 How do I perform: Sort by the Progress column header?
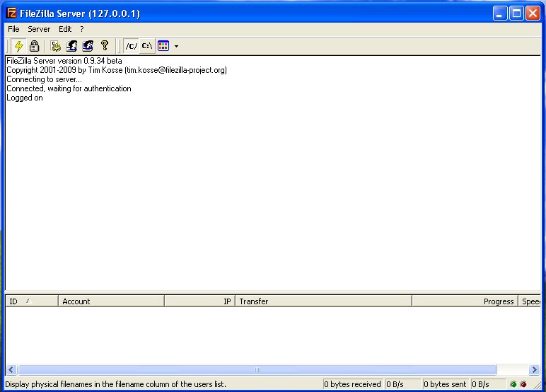[x=465, y=301]
